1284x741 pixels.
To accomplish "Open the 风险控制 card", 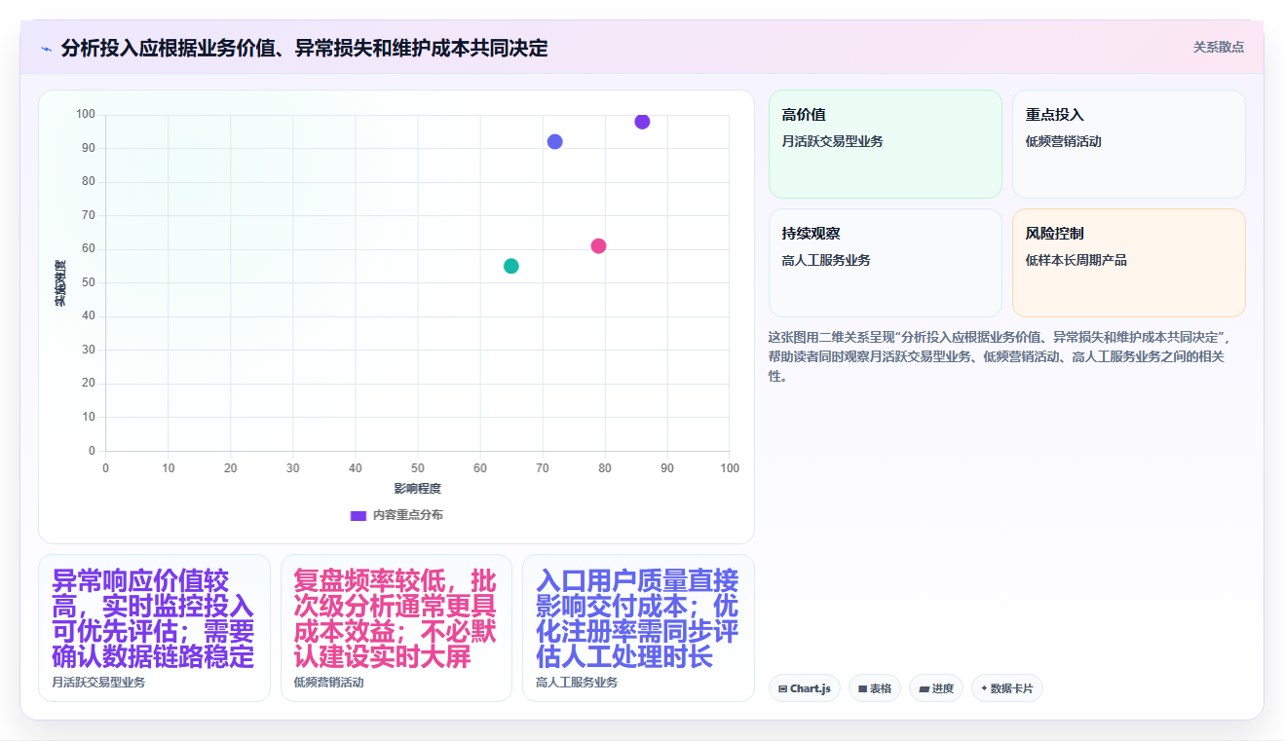I will click(x=1128, y=263).
